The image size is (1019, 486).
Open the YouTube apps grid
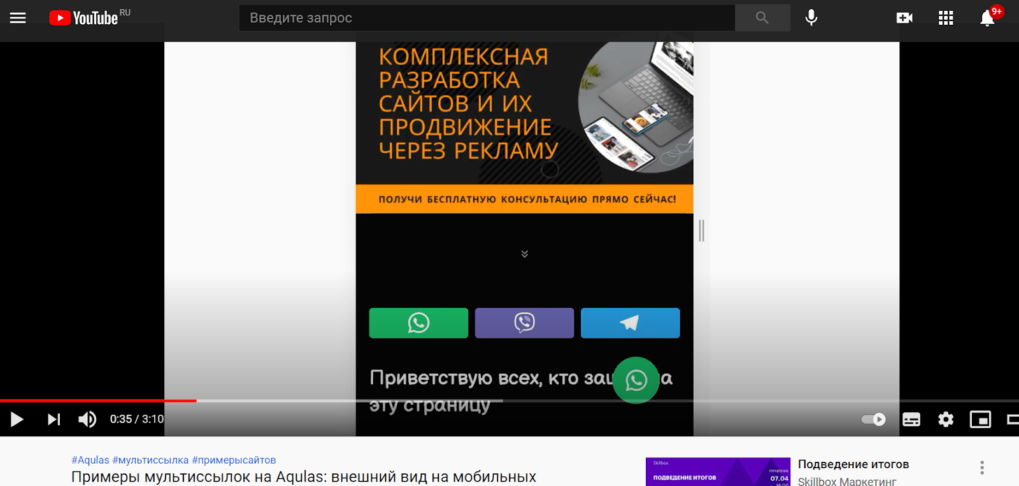(x=946, y=18)
